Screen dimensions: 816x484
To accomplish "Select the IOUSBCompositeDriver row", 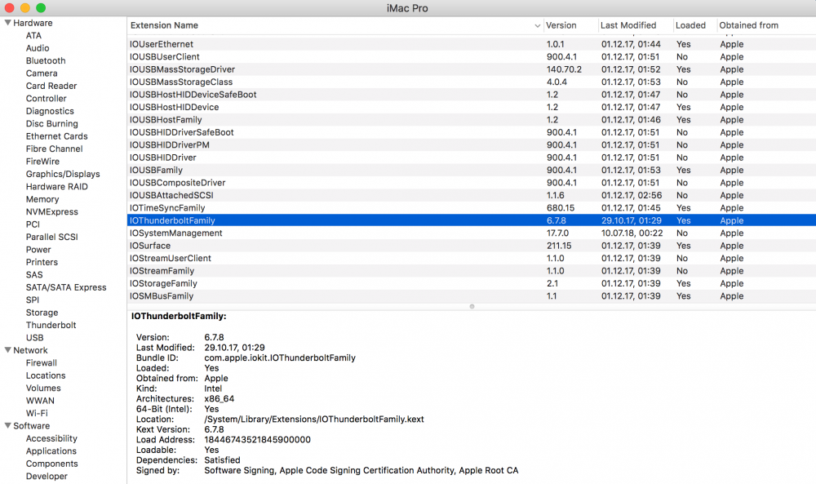I will click(472, 183).
